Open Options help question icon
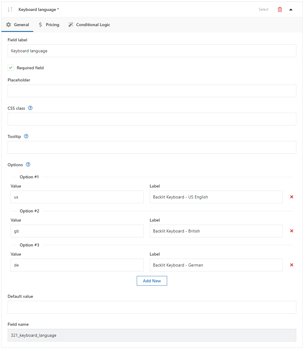The width and height of the screenshot is (306, 351). point(28,165)
